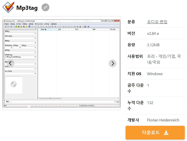
Task: Click the cumulative downloads value 132
Action: [150, 103]
